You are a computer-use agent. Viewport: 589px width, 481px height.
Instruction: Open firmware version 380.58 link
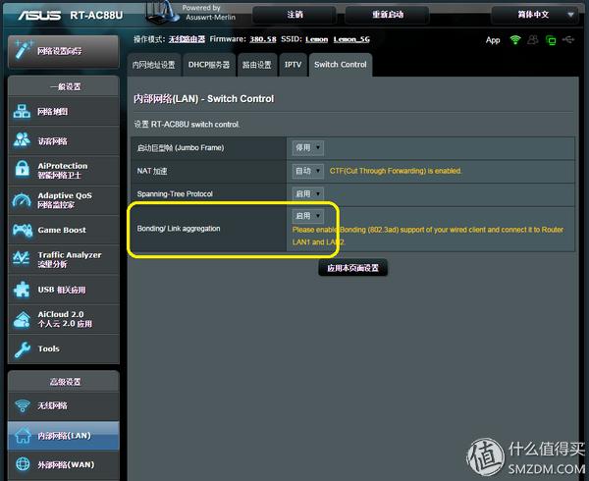263,39
